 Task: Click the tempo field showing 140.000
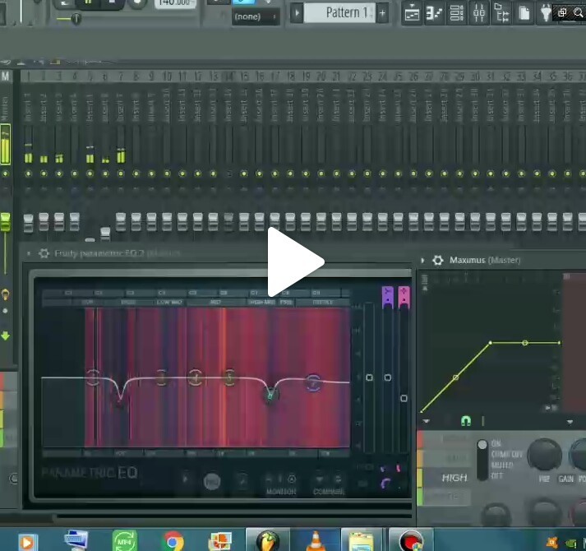(x=175, y=3)
